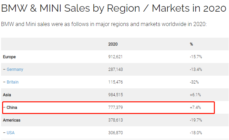Click the intro sentence below the title

(104, 24)
